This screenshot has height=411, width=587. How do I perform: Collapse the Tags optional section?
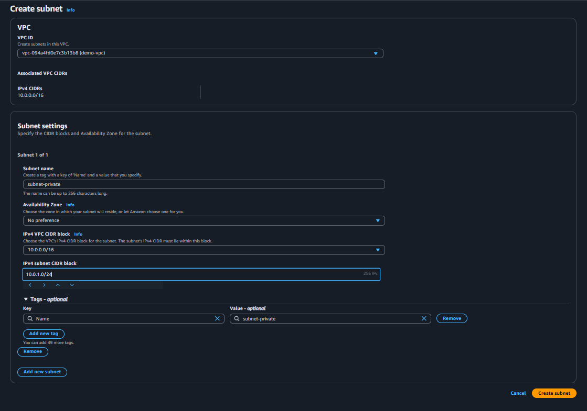pyautogui.click(x=26, y=299)
